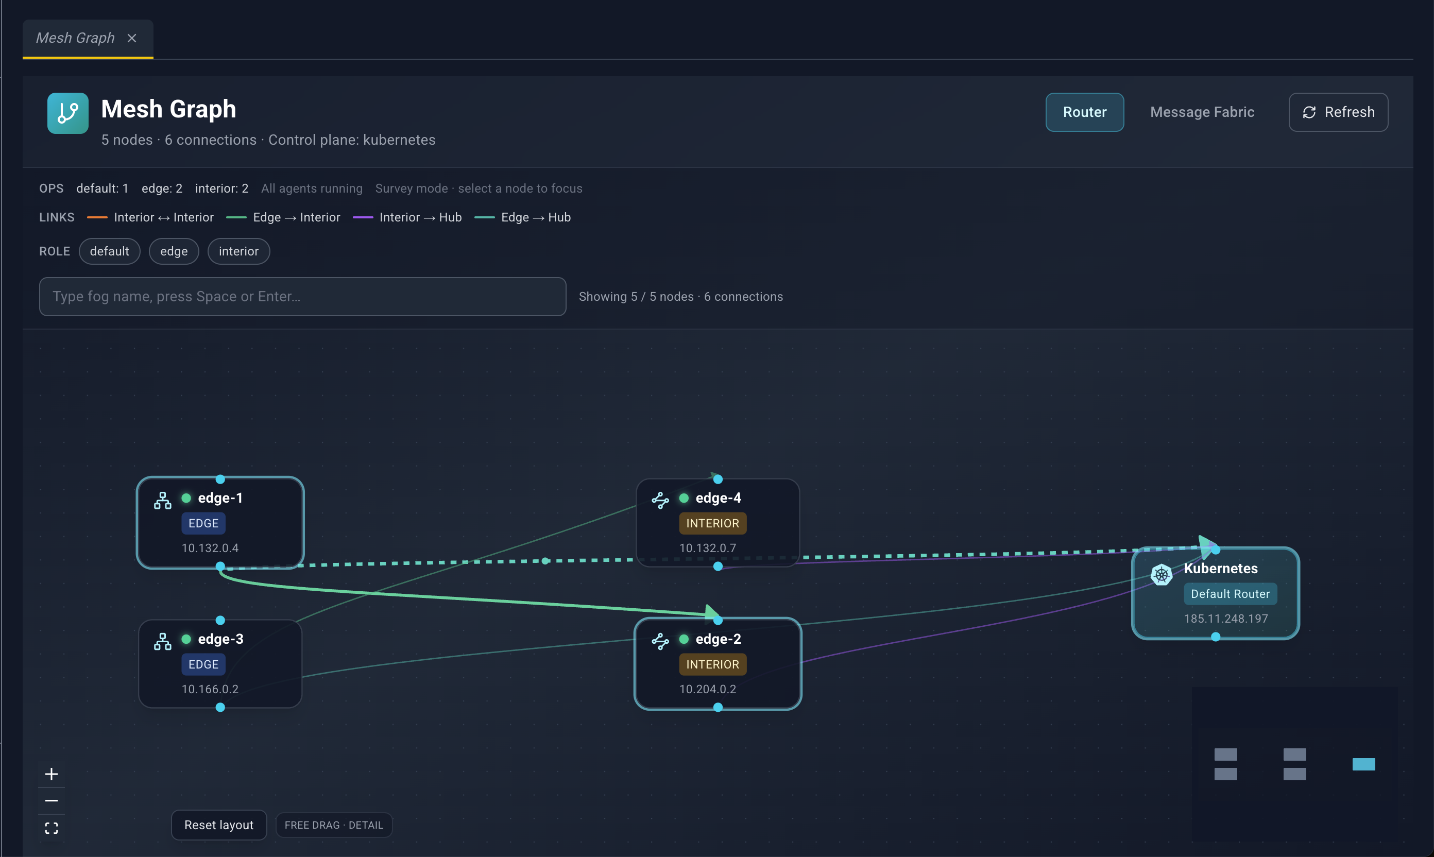The width and height of the screenshot is (1434, 857).
Task: Click the Mesh Graph branch logo icon
Action: [x=67, y=113]
